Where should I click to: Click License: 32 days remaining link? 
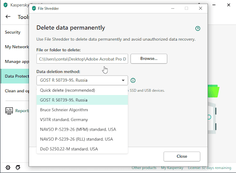pyautogui.click(x=209, y=168)
